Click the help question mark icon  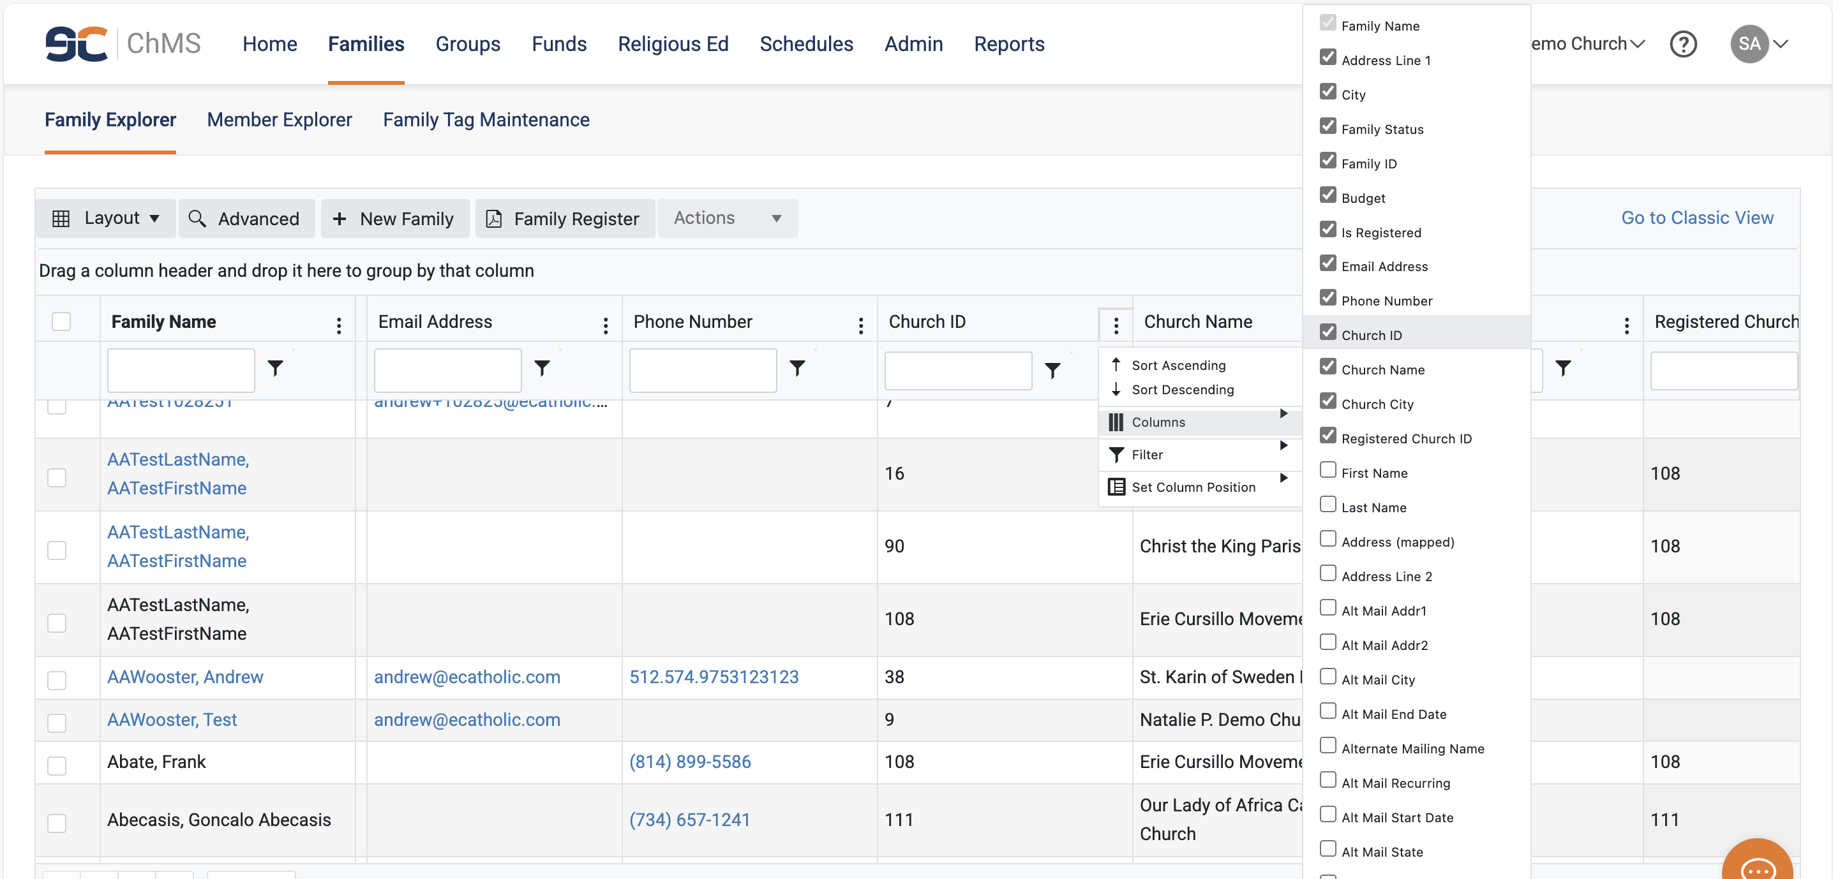1683,44
